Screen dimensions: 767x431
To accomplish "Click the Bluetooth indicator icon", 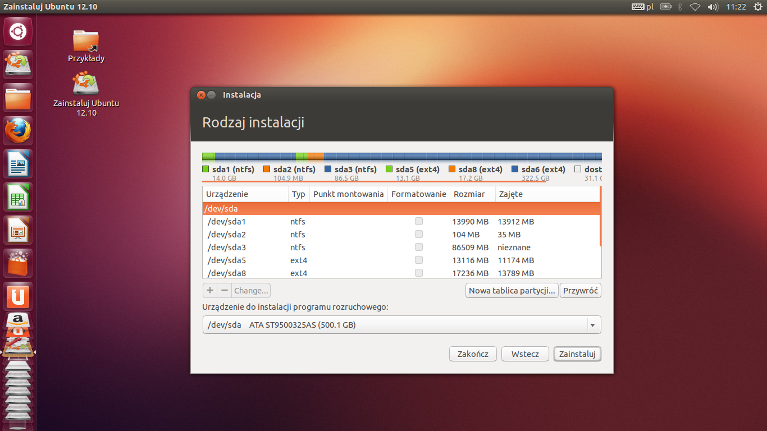I will (x=680, y=7).
